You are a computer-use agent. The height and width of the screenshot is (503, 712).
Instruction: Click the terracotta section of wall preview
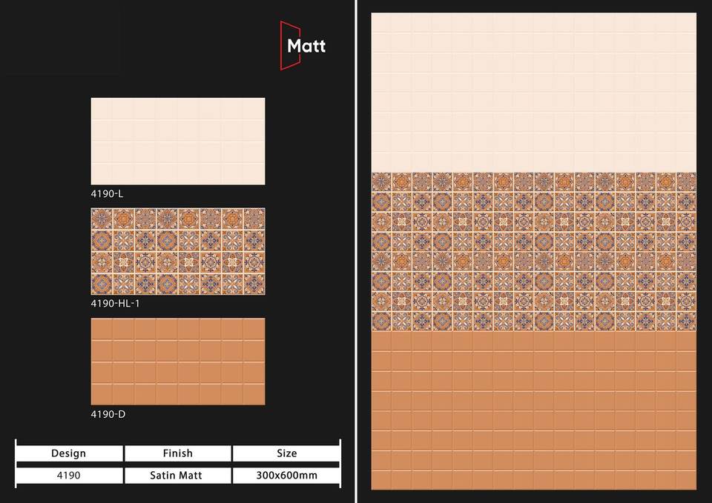533,410
